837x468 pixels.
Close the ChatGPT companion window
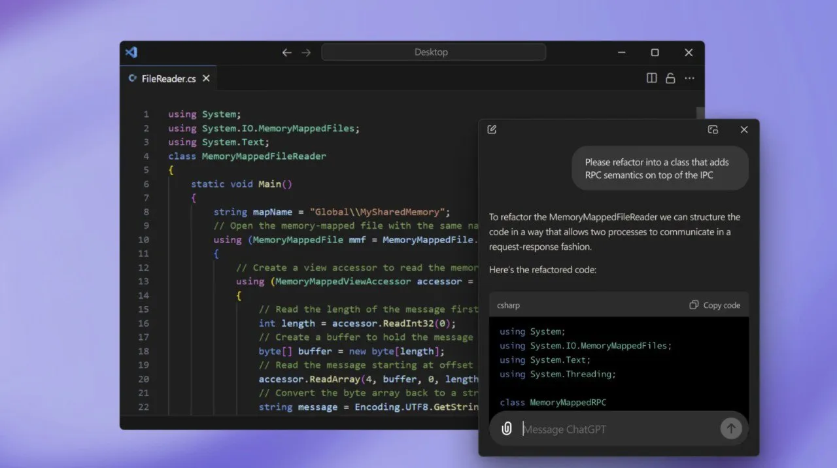tap(743, 129)
